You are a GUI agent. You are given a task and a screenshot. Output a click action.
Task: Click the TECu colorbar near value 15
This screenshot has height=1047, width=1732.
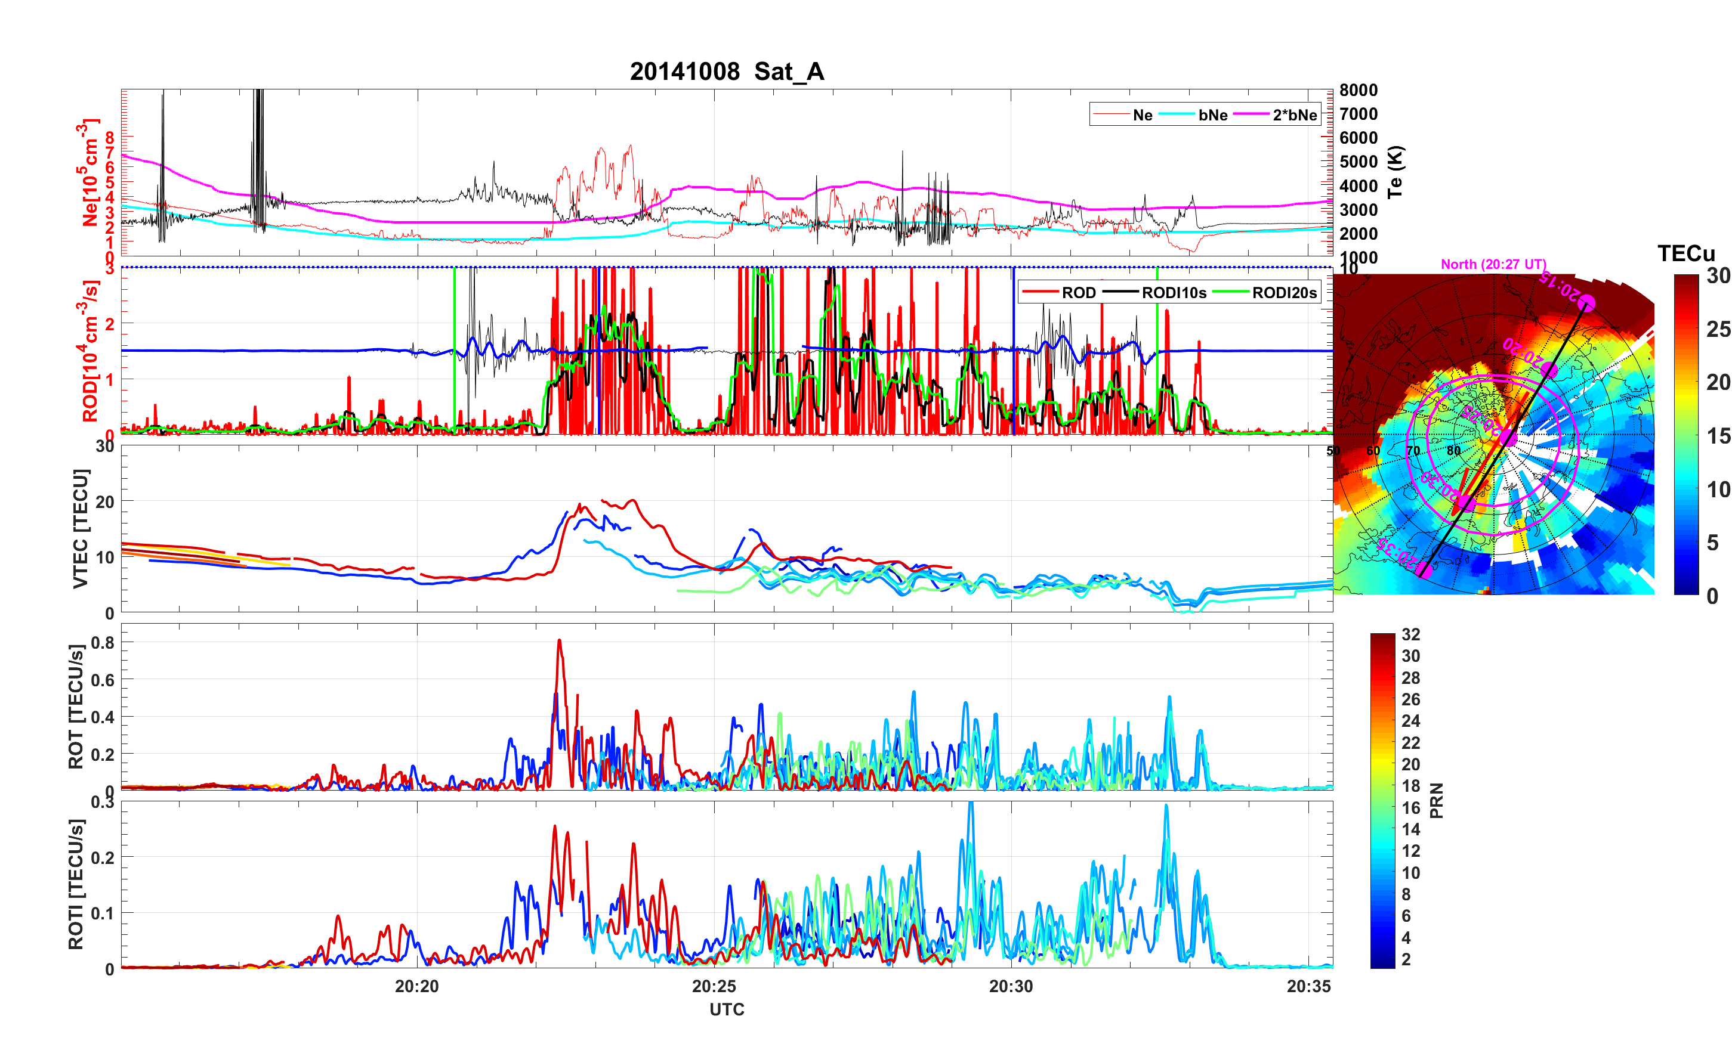pyautogui.click(x=1685, y=436)
